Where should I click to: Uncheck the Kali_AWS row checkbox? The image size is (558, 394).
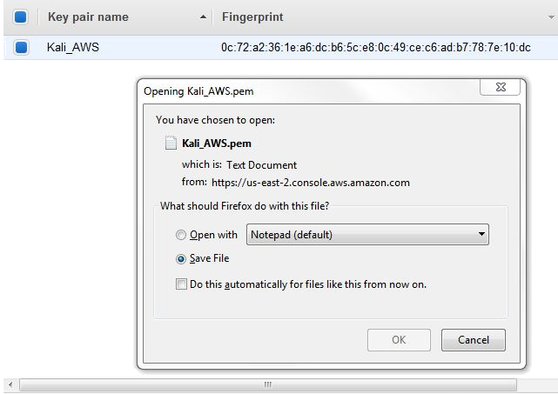point(22,47)
